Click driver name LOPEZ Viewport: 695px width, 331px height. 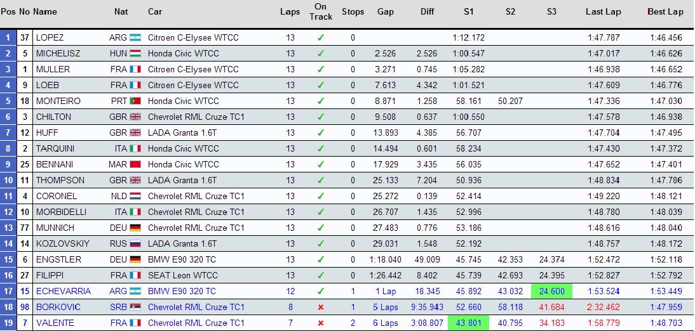[50, 37]
